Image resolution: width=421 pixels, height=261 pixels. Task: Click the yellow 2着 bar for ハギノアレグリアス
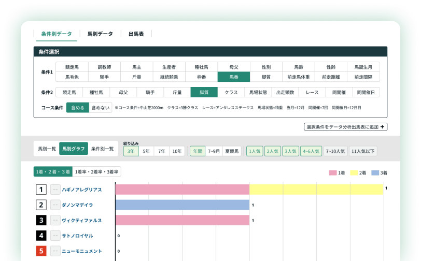tap(316, 190)
